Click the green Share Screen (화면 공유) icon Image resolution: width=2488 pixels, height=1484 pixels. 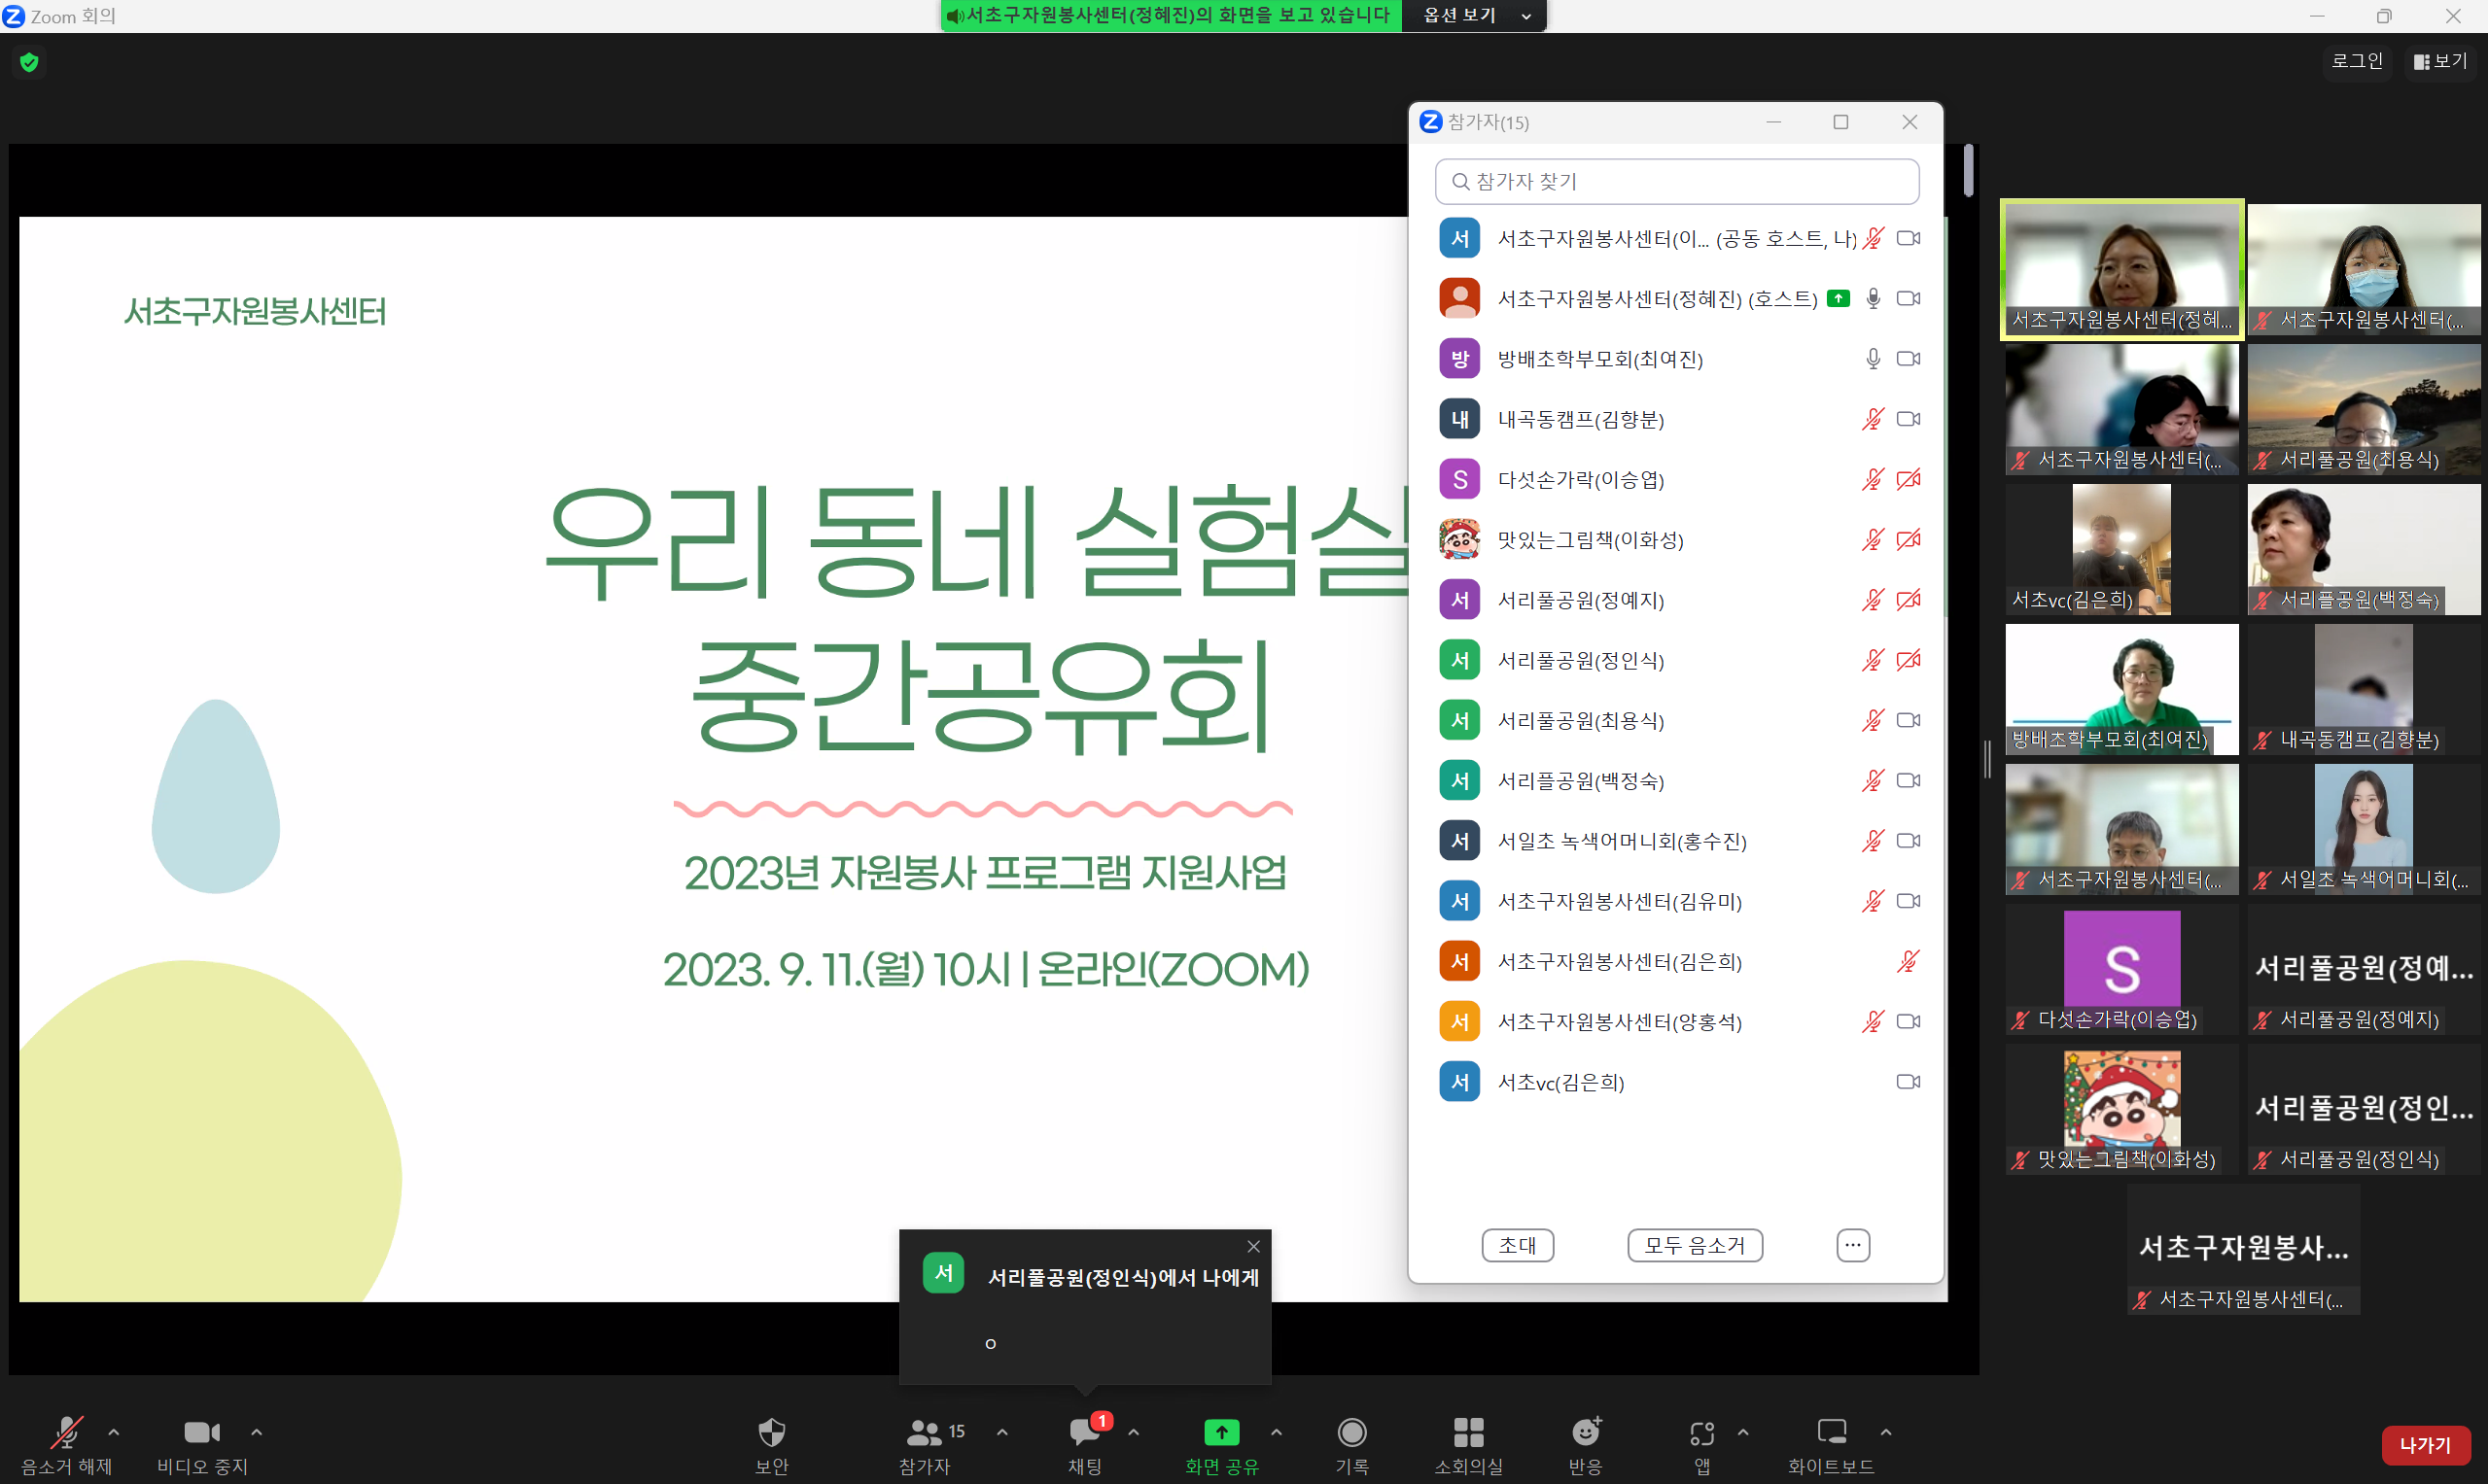tap(1220, 1433)
